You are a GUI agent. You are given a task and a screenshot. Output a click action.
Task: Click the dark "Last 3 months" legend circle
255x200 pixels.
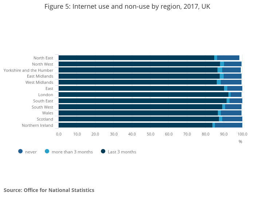(103, 152)
